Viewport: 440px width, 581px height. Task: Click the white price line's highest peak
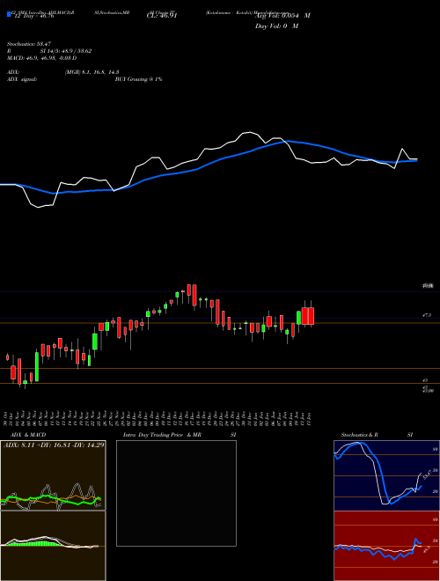coord(250,132)
